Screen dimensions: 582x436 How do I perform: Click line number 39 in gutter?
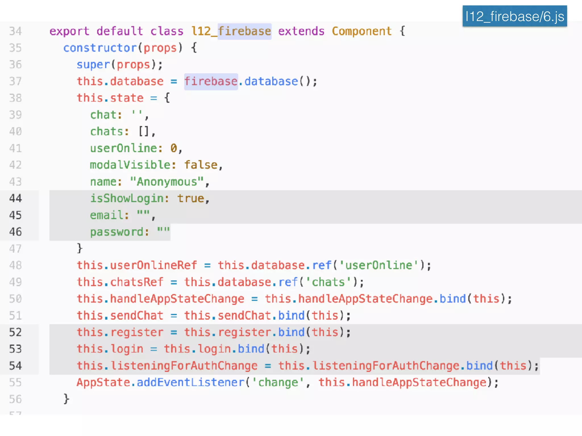click(15, 115)
